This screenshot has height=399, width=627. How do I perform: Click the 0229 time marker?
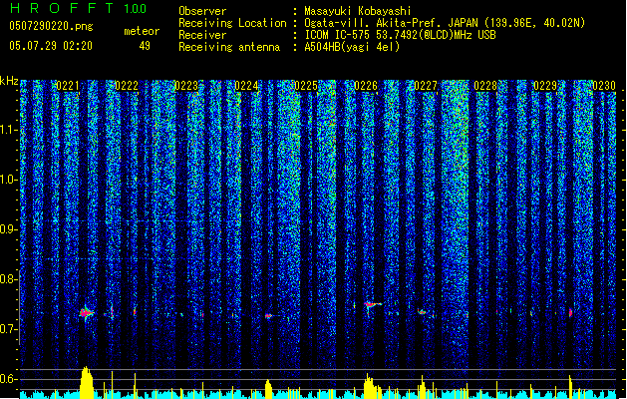click(x=545, y=86)
